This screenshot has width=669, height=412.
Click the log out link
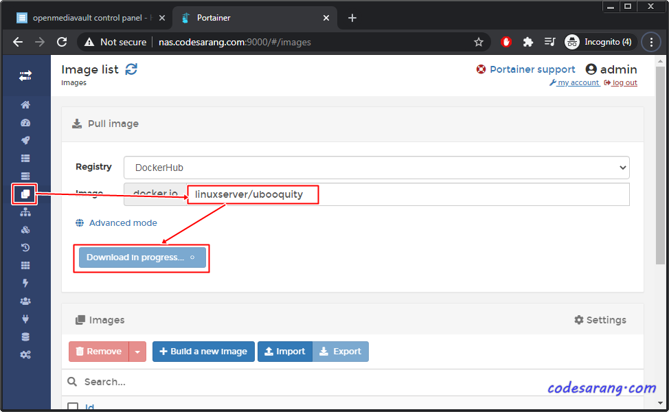[x=621, y=82]
